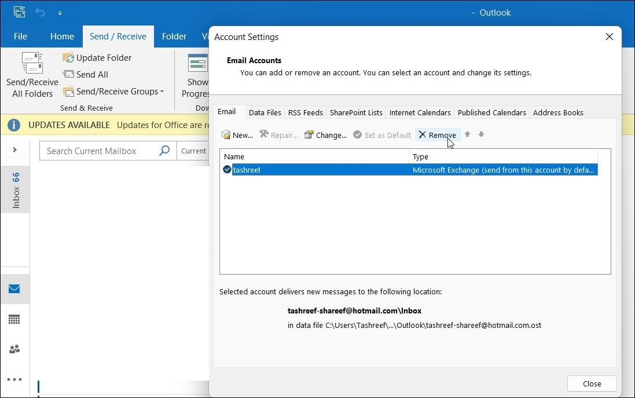The height and width of the screenshot is (398, 635).
Task: Select the Send / Receive ribbon tab
Action: [118, 36]
